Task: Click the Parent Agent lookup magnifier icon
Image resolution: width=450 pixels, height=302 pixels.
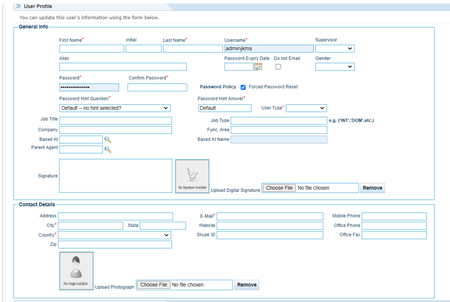Action: coord(108,149)
